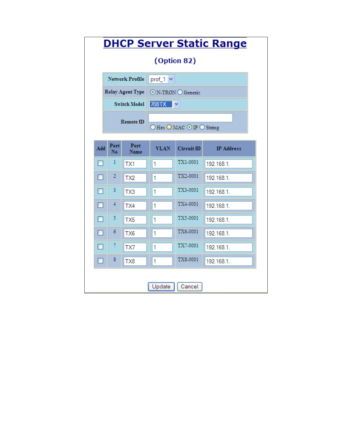Click the IP Address field for TX4-0001
Screen dimensions: 342x442
229,206
